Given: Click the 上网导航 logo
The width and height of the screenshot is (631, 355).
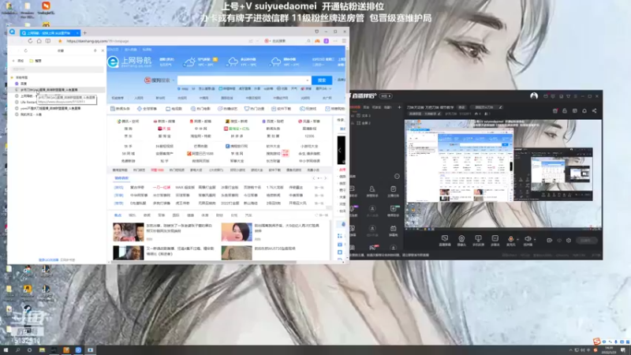Looking at the screenshot, I should pos(129,62).
